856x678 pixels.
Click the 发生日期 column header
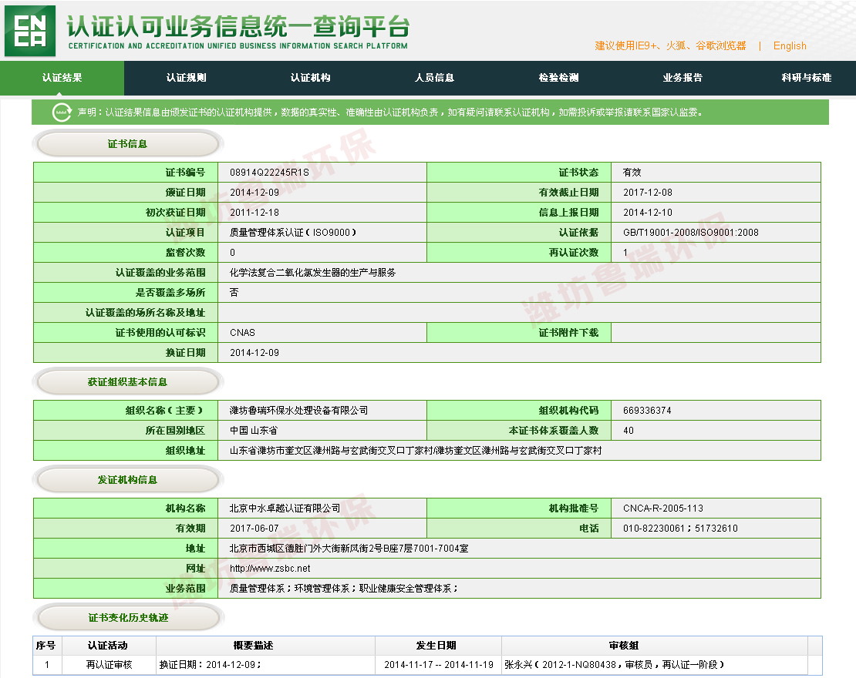click(436, 646)
